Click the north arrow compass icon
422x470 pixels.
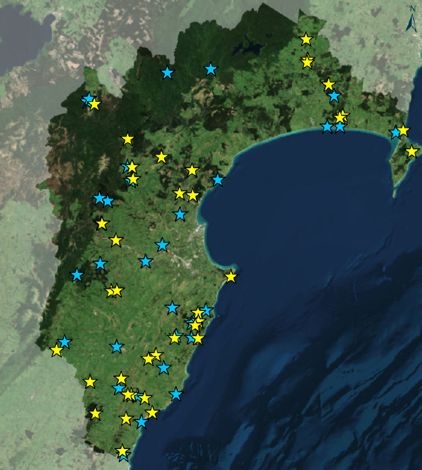tap(412, 20)
